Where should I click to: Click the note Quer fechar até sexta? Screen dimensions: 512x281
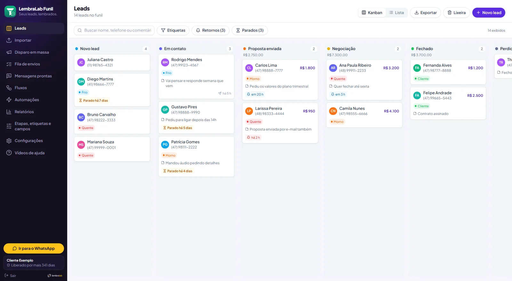click(349, 87)
